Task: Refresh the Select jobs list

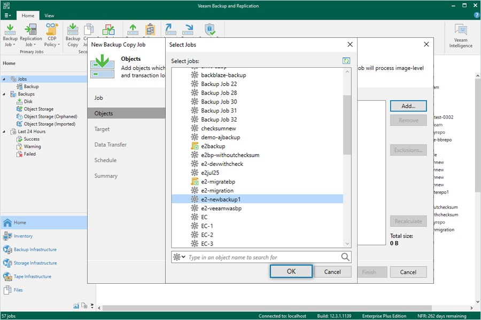Action: [x=346, y=61]
